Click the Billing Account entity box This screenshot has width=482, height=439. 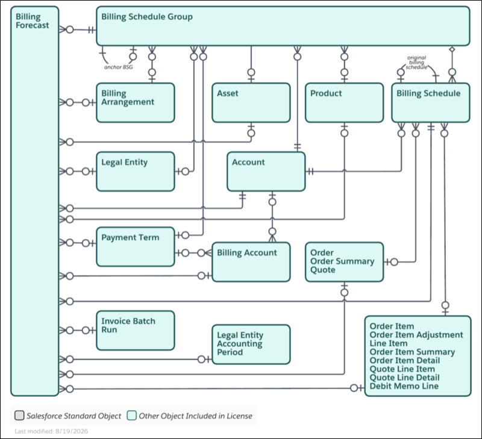[x=251, y=262]
